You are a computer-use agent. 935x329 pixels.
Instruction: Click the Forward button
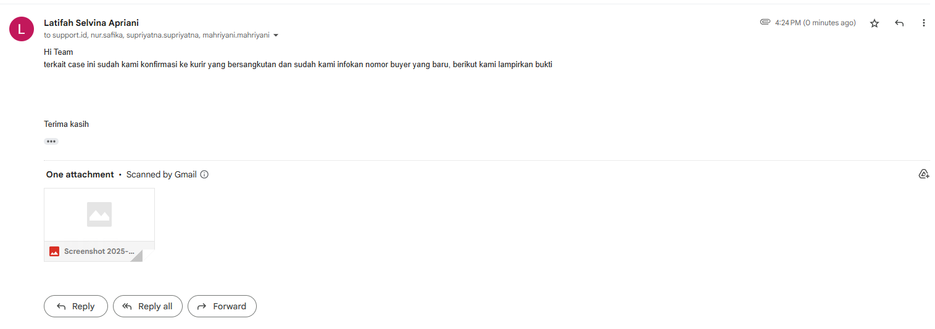tap(222, 306)
